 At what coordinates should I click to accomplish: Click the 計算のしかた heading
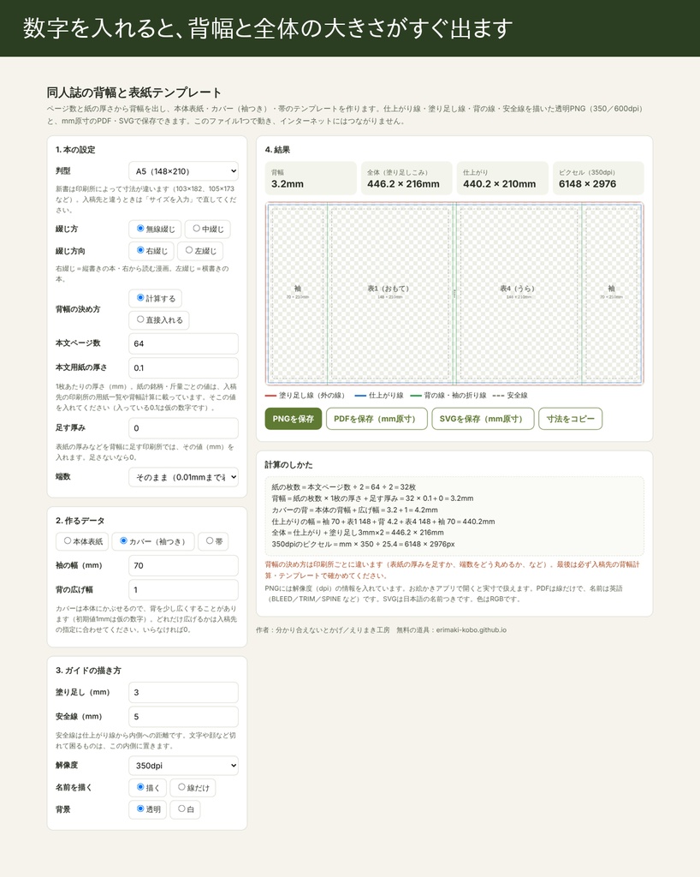(x=289, y=465)
